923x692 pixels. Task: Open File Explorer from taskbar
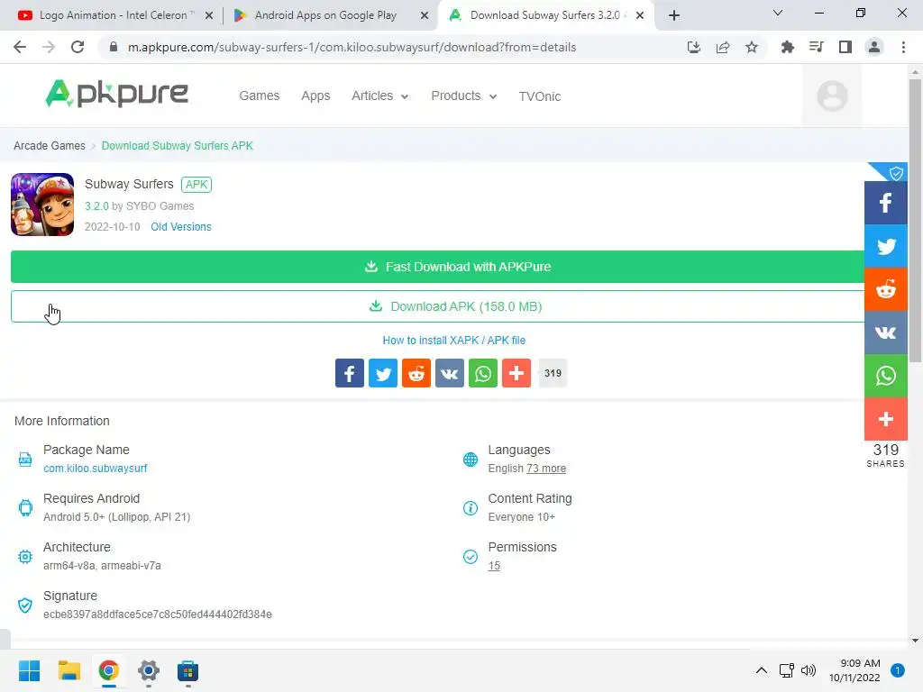coord(69,670)
